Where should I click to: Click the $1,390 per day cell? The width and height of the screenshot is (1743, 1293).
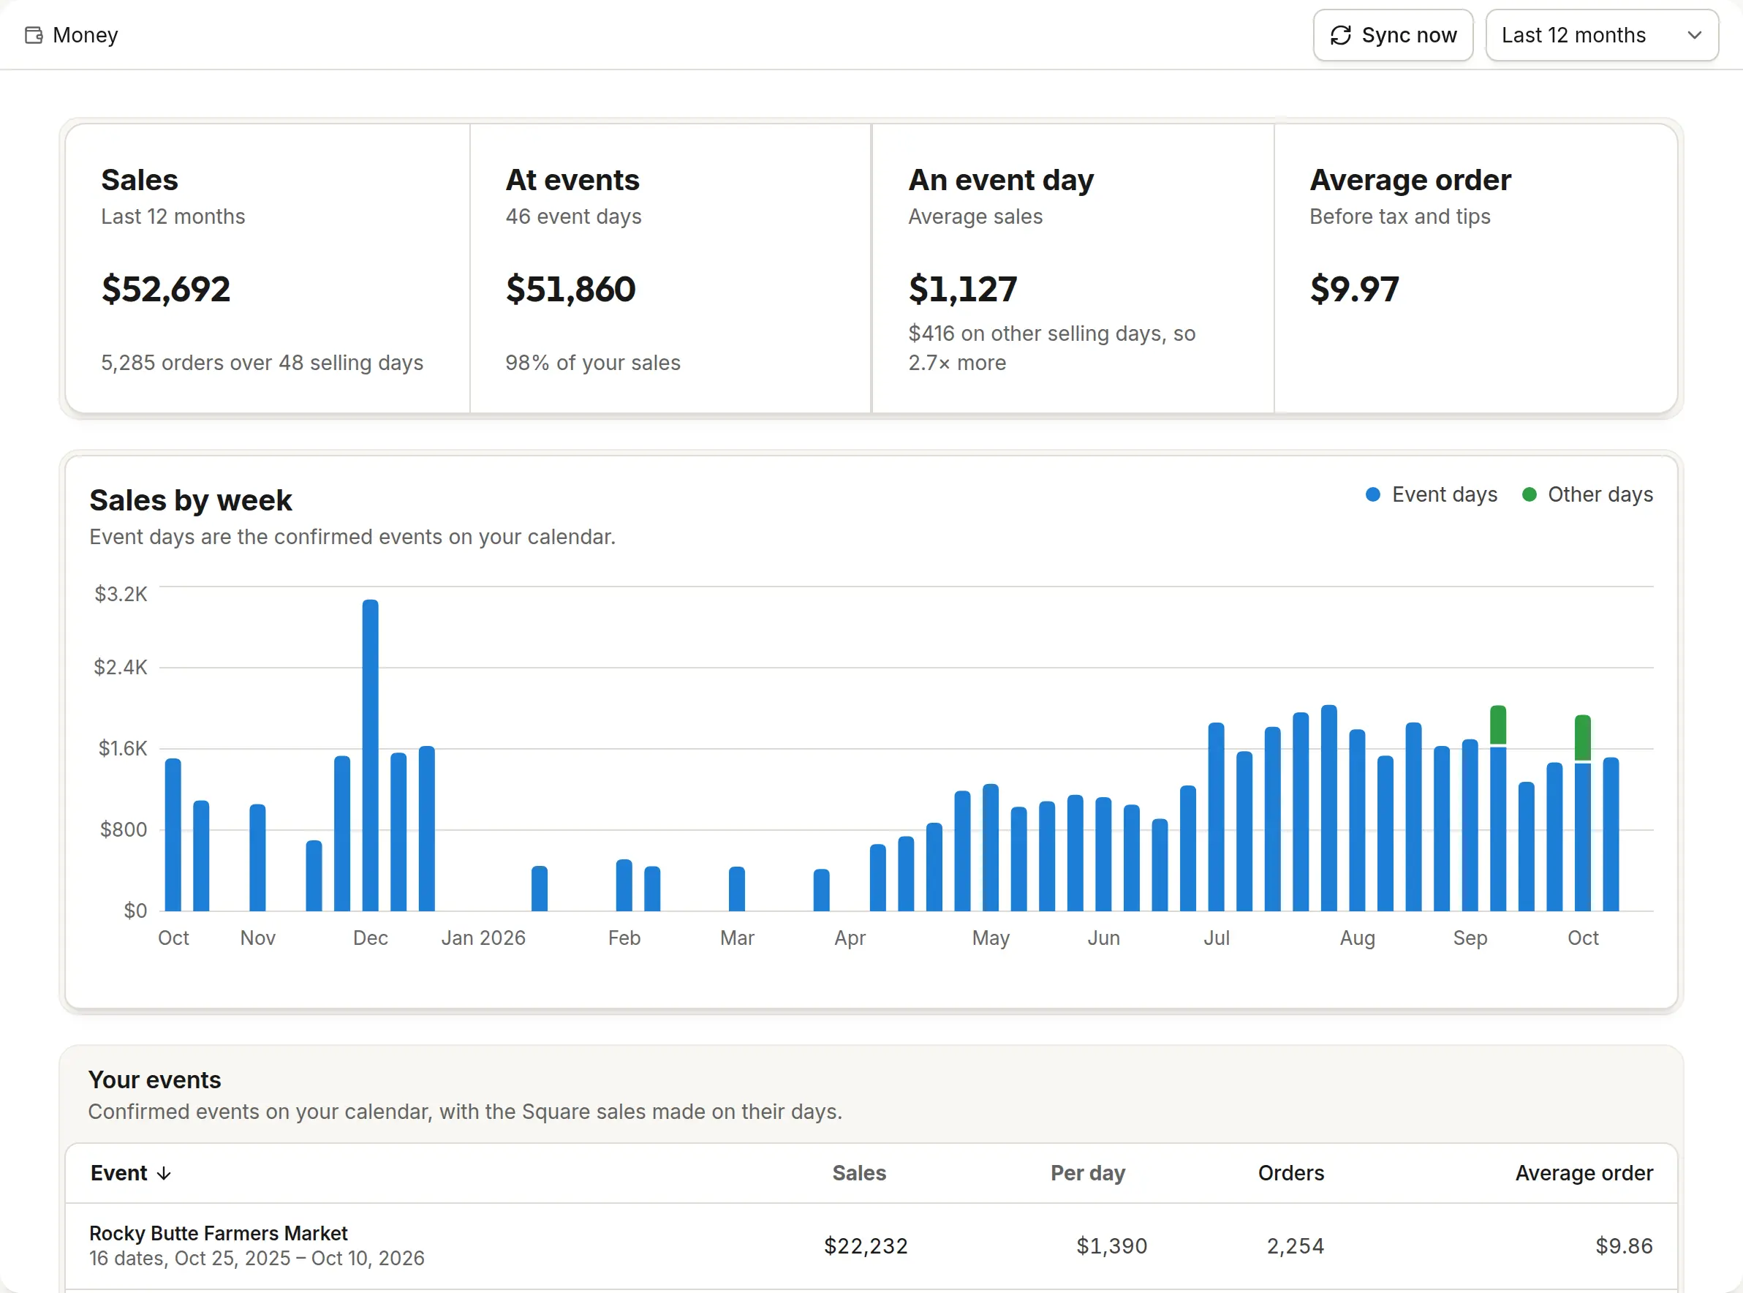[1111, 1245]
